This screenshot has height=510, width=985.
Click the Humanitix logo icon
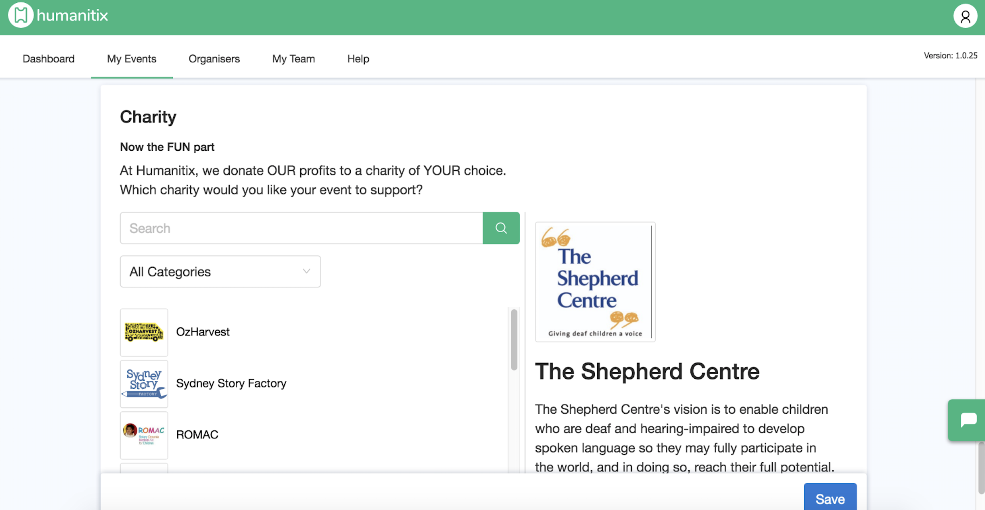(21, 16)
